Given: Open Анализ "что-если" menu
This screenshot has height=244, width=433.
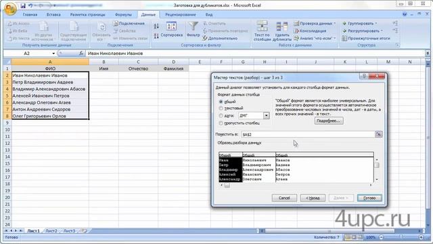Looking at the screenshot, I should [x=315, y=38].
